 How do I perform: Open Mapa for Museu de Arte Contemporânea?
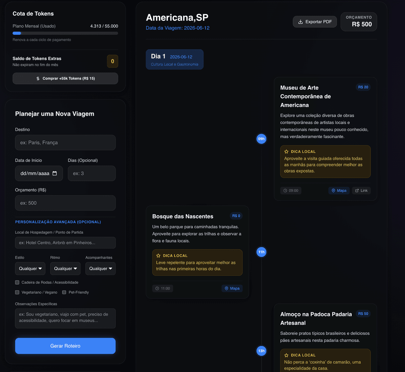pyautogui.click(x=339, y=191)
